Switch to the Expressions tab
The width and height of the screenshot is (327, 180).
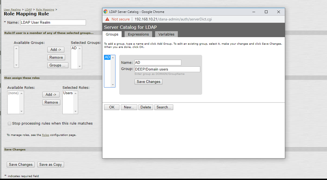point(138,34)
